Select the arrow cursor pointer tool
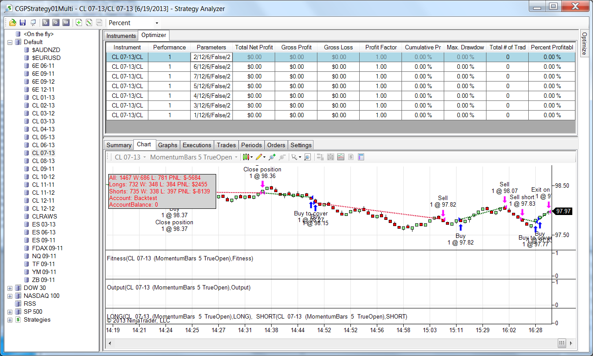This screenshot has width=593, height=356. [x=295, y=157]
